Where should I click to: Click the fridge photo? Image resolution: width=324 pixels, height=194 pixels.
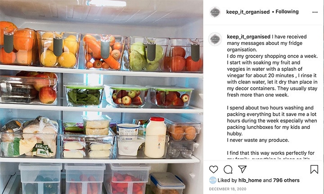101,97
